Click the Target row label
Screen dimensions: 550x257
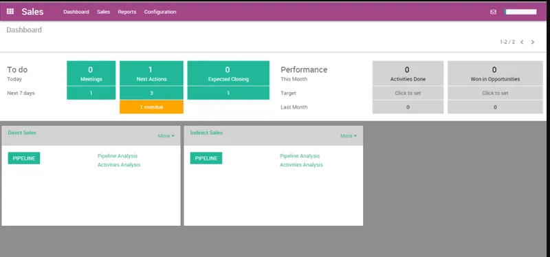[288, 93]
